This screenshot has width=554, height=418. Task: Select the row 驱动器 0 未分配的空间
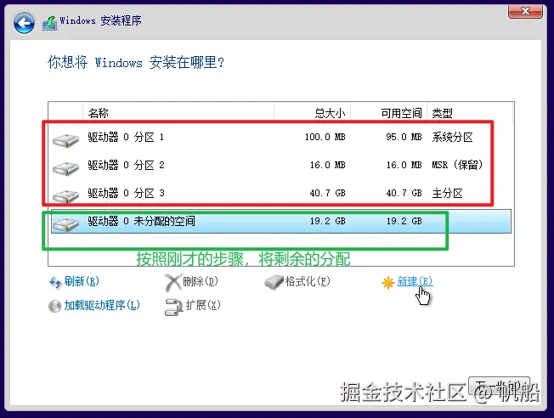point(281,221)
